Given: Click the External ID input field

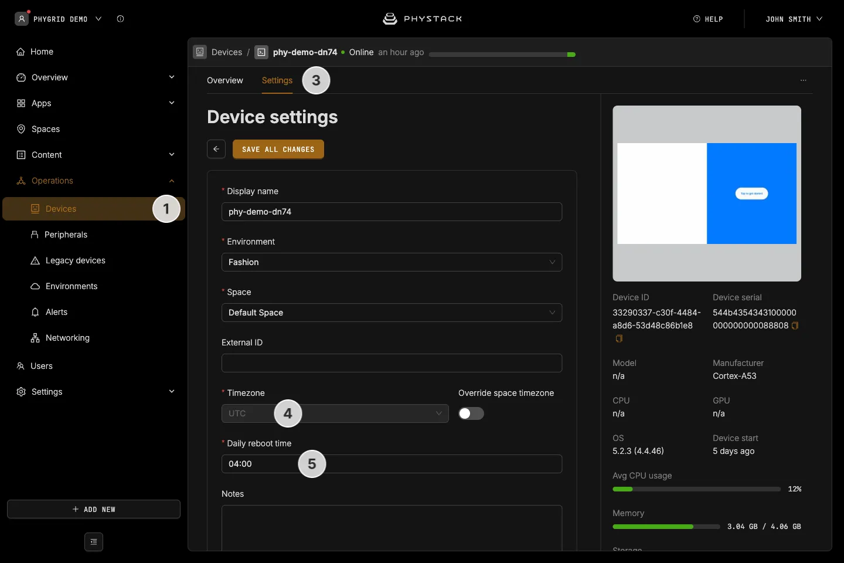Looking at the screenshot, I should pyautogui.click(x=392, y=363).
